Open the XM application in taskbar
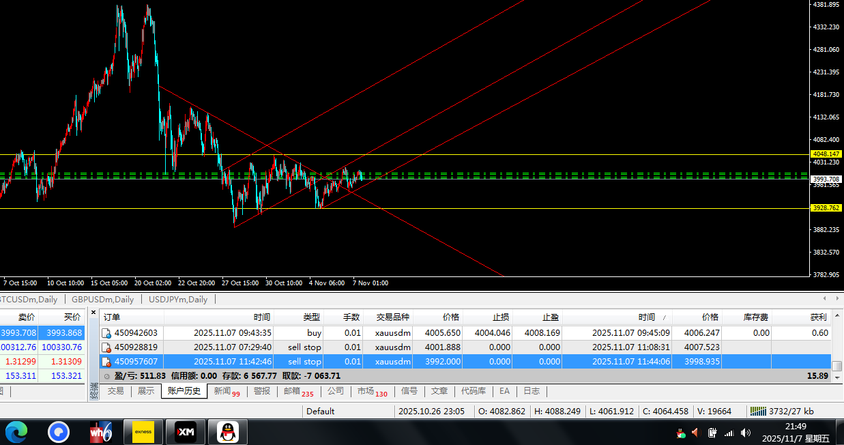 coord(186,432)
